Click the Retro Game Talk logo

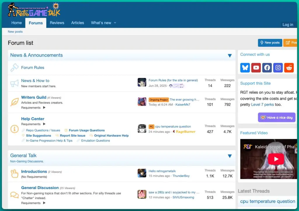[x=34, y=10]
